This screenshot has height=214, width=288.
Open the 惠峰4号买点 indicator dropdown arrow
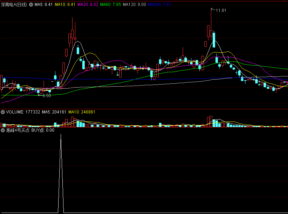point(3,130)
